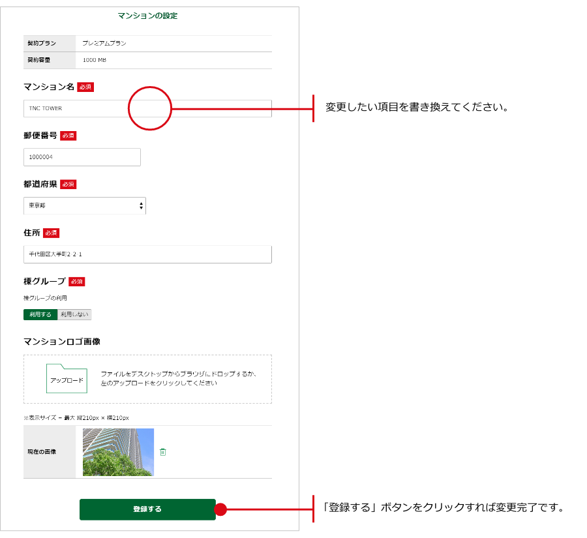Click 必須 badge beside マンション名
The height and width of the screenshot is (538, 587).
click(x=85, y=87)
